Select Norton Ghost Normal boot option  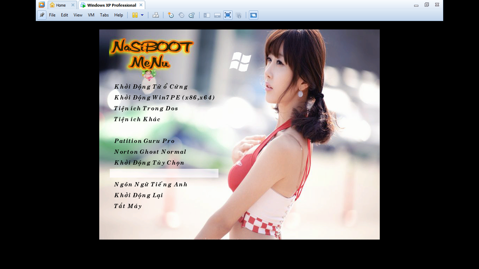(150, 152)
